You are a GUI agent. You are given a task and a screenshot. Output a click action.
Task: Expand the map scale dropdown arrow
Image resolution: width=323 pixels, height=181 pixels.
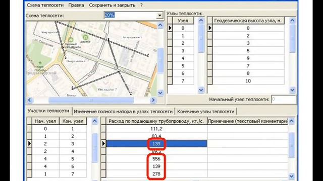tap(159, 16)
